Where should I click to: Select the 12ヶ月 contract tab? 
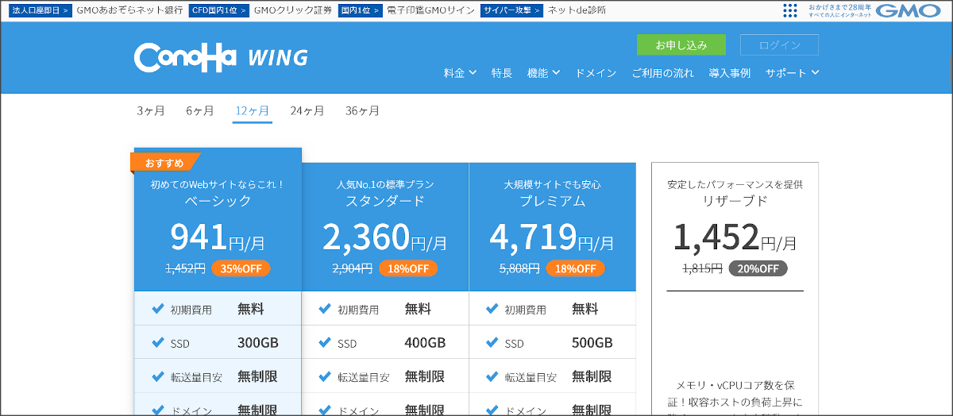tap(253, 111)
